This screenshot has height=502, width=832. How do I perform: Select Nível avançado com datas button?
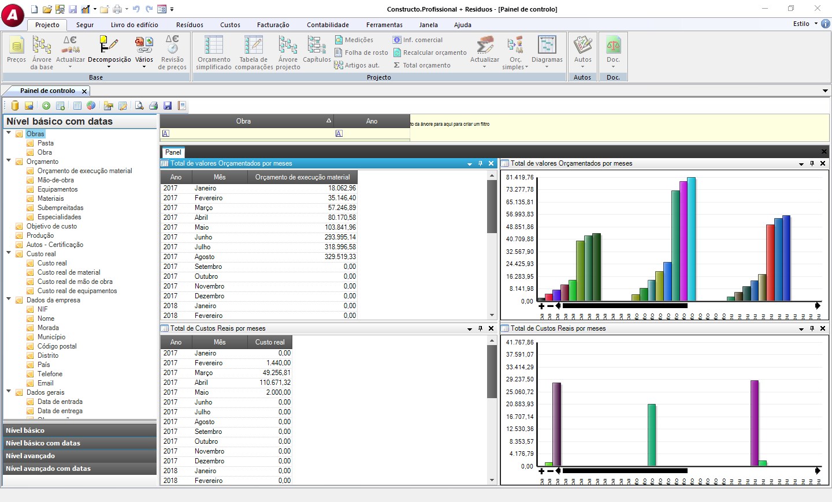pos(80,469)
